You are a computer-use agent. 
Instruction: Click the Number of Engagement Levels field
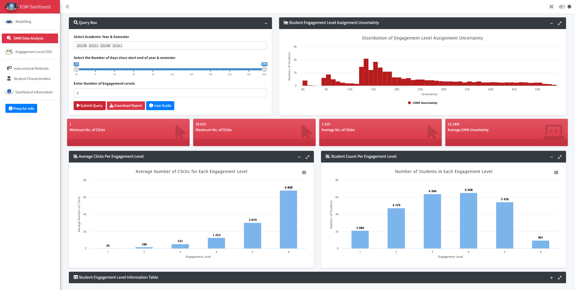(x=170, y=93)
